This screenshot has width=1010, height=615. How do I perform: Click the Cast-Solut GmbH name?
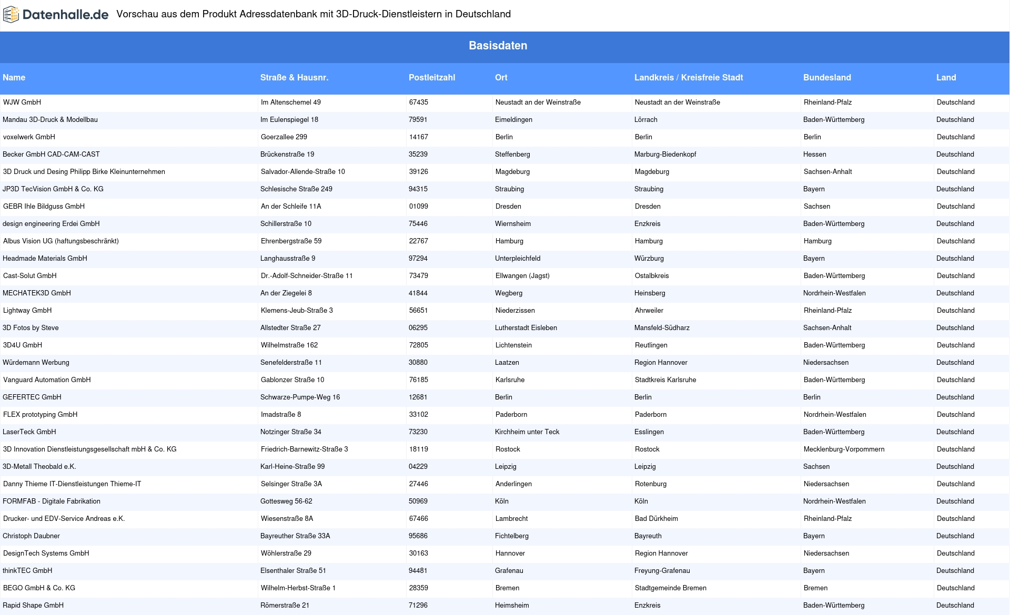click(29, 275)
